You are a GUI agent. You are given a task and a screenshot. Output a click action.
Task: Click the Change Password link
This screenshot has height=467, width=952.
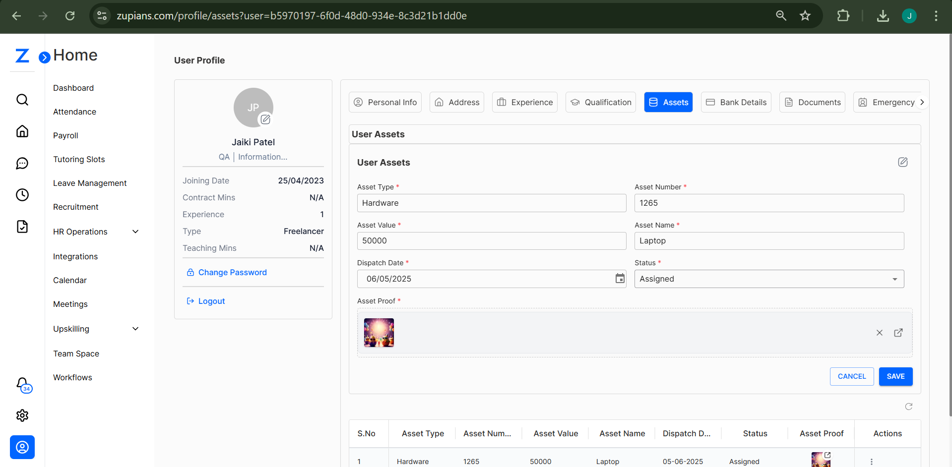(x=232, y=272)
